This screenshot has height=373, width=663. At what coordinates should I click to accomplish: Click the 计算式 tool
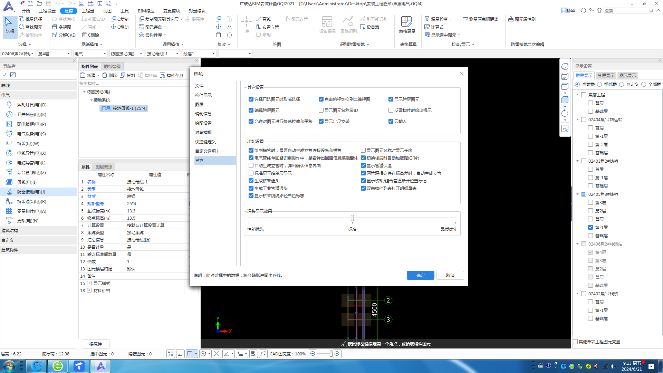click(x=434, y=27)
